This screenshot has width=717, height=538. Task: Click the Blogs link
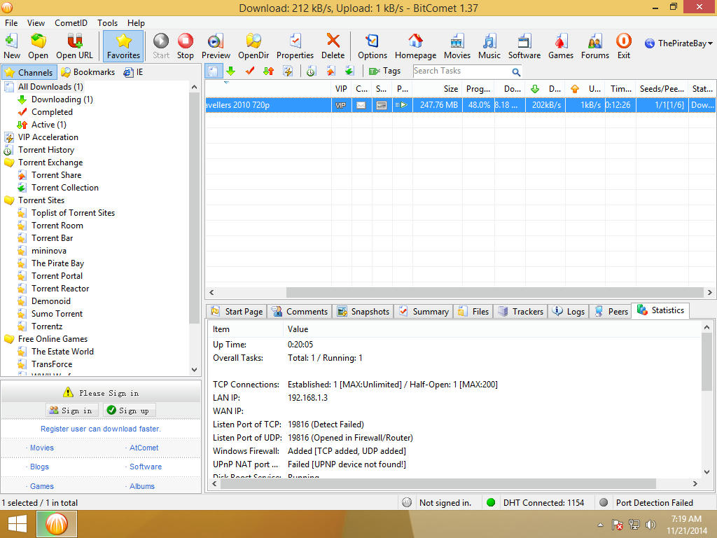point(39,467)
